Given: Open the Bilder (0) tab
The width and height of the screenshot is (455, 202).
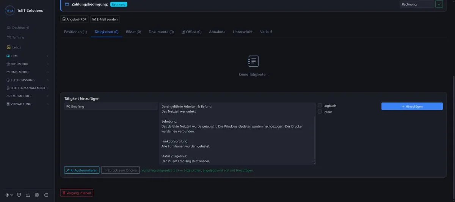Looking at the screenshot, I should (x=133, y=32).
